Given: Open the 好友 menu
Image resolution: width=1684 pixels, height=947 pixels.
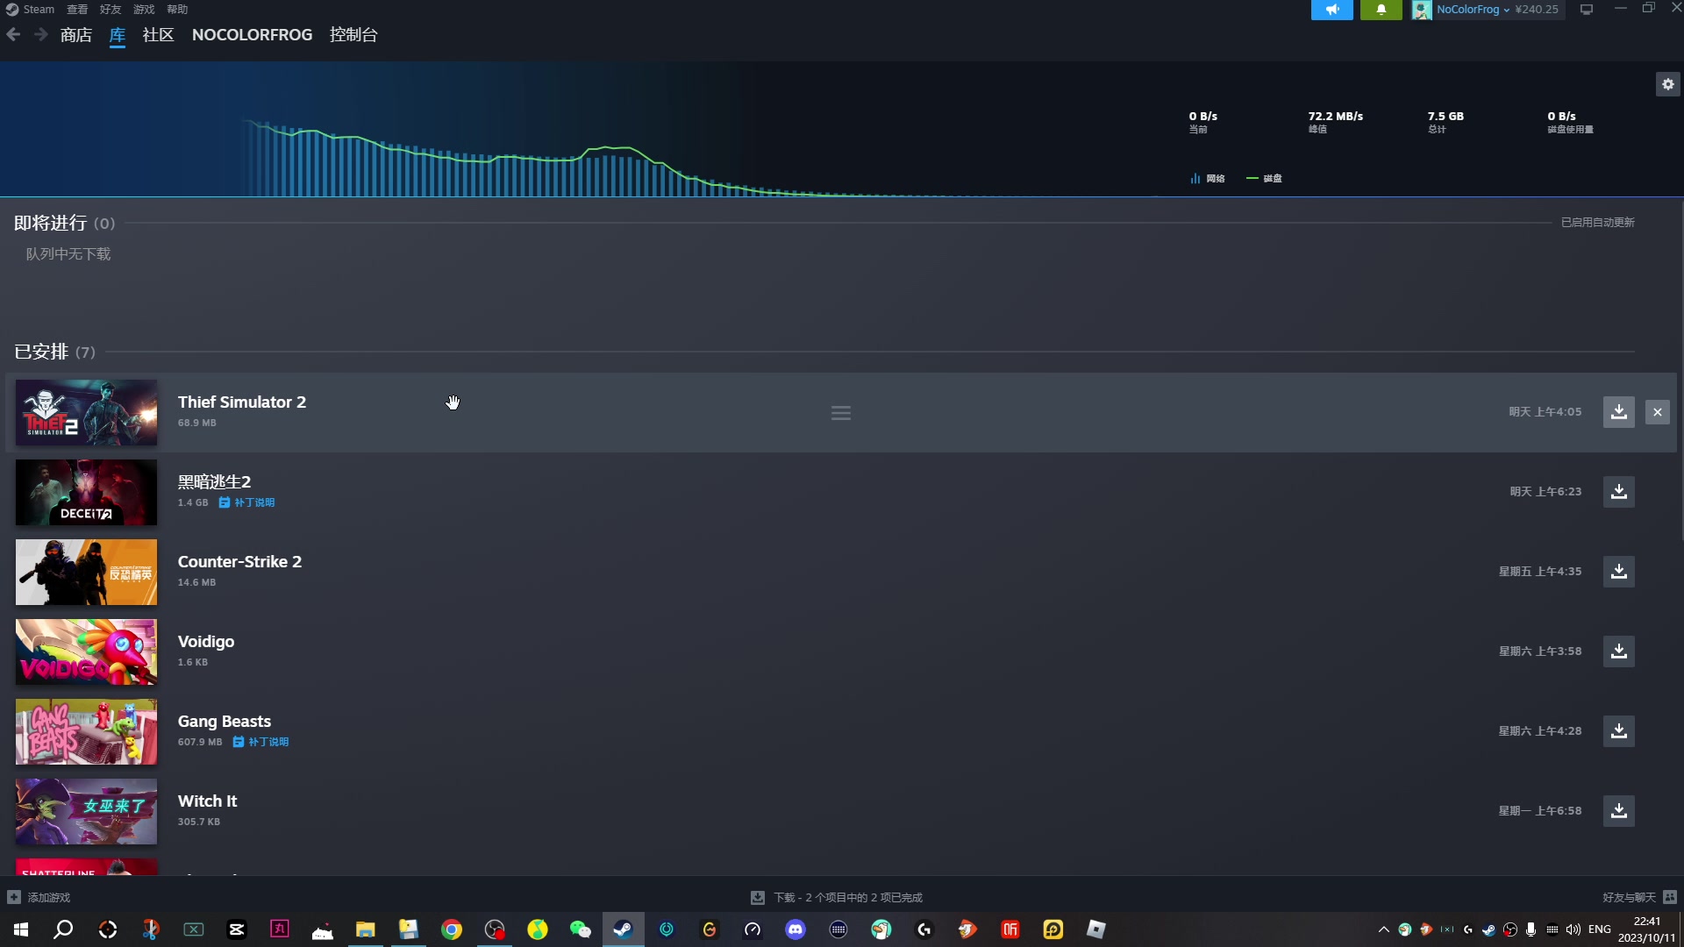Looking at the screenshot, I should tap(111, 10).
